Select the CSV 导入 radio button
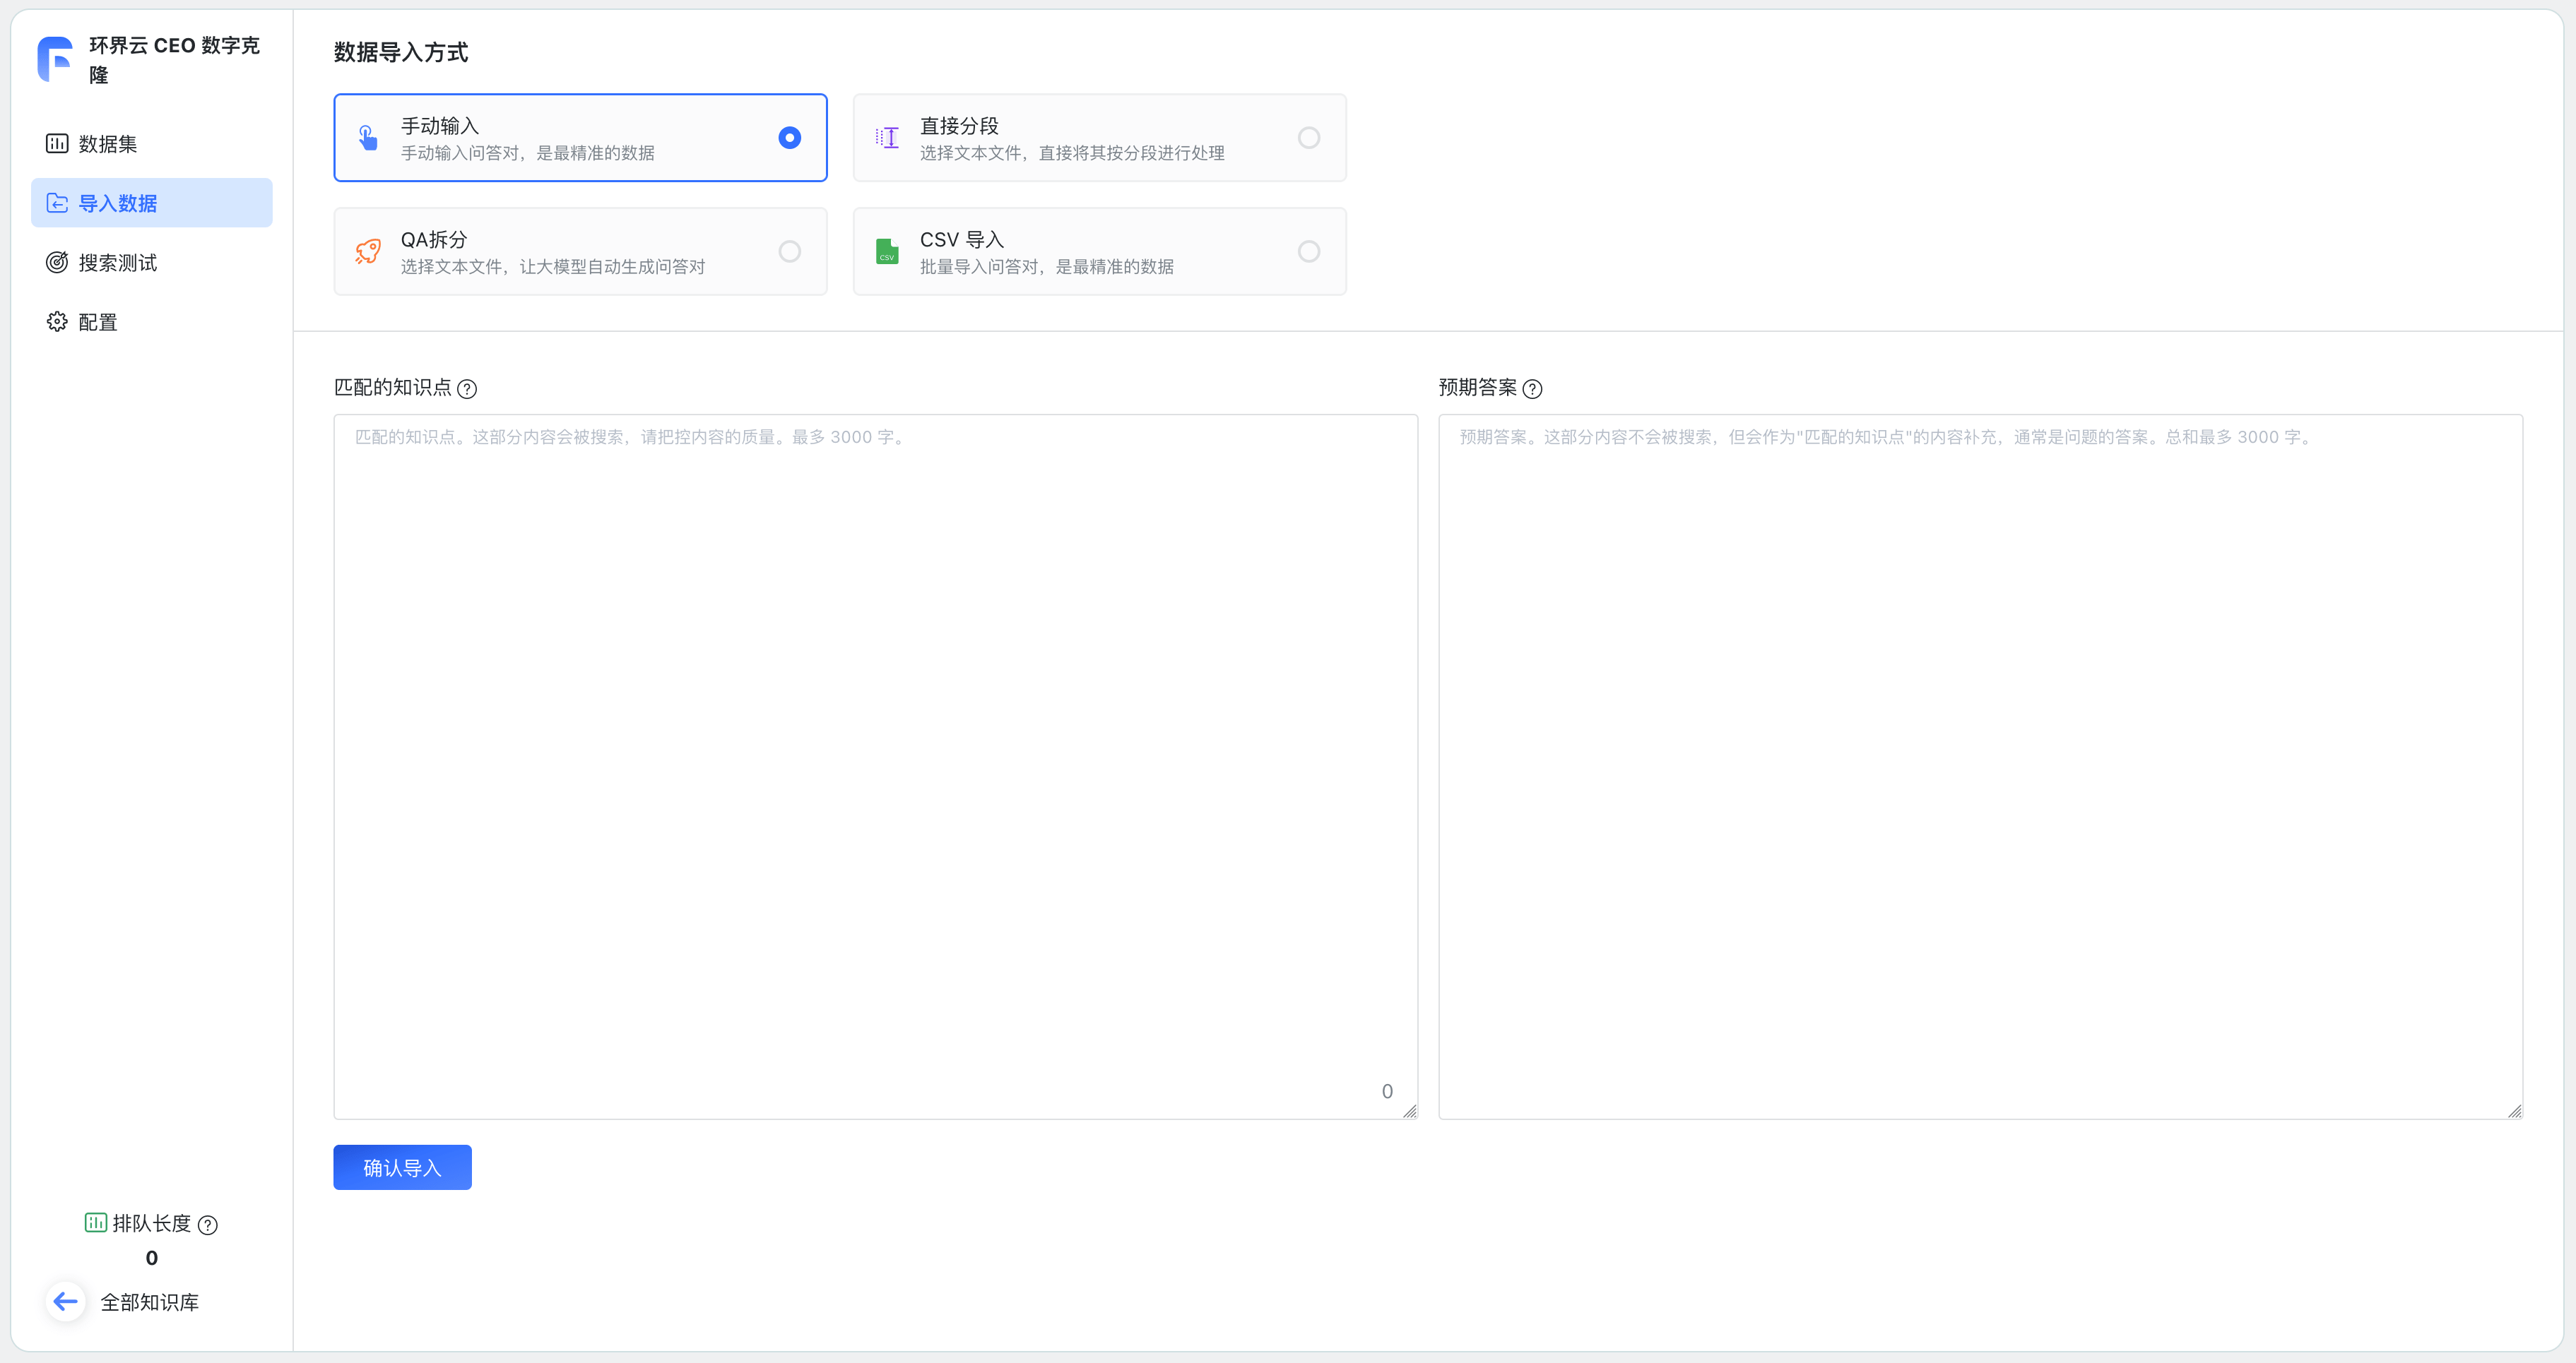 point(1308,252)
